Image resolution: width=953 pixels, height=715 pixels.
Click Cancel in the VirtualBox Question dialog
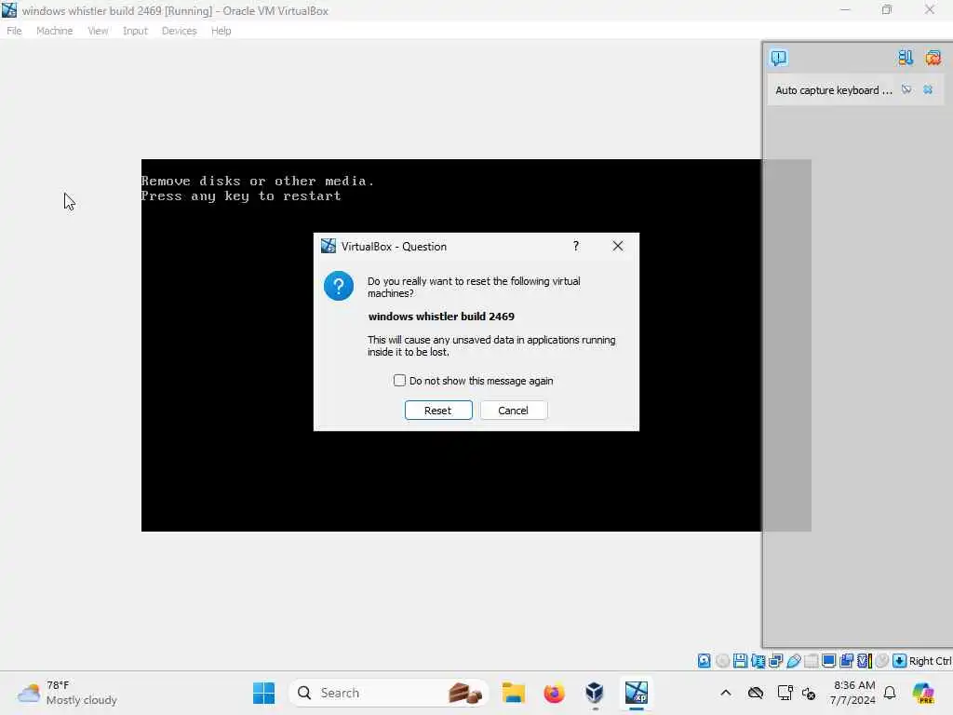click(x=514, y=411)
